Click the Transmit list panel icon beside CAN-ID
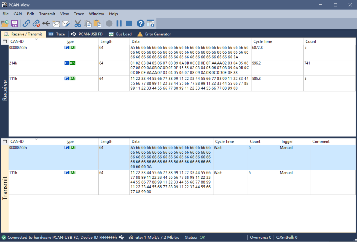Screen dimensions: 357x242 pyautogui.click(x=5, y=142)
